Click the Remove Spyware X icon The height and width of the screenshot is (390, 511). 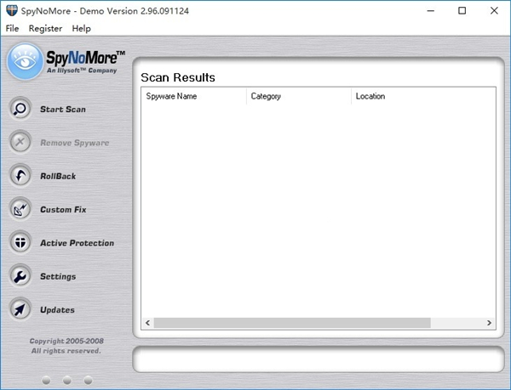tap(20, 143)
